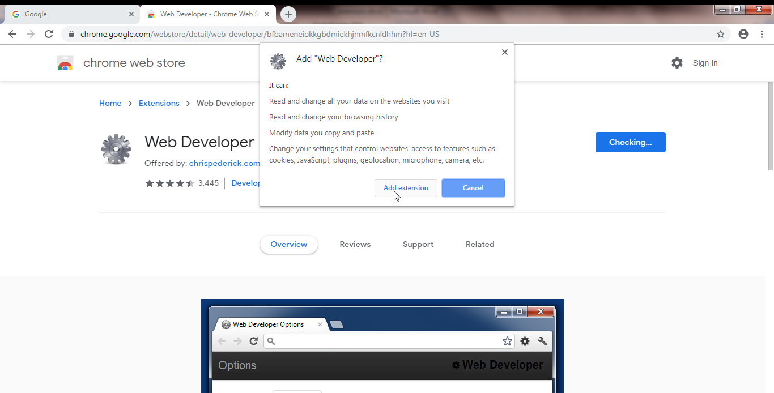The image size is (774, 393).
Task: Click the Sign in link
Action: 705,63
